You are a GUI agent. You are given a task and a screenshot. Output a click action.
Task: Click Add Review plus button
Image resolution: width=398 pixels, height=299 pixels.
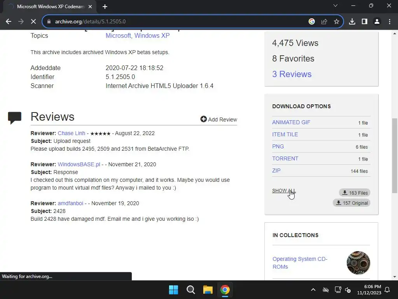218,119
